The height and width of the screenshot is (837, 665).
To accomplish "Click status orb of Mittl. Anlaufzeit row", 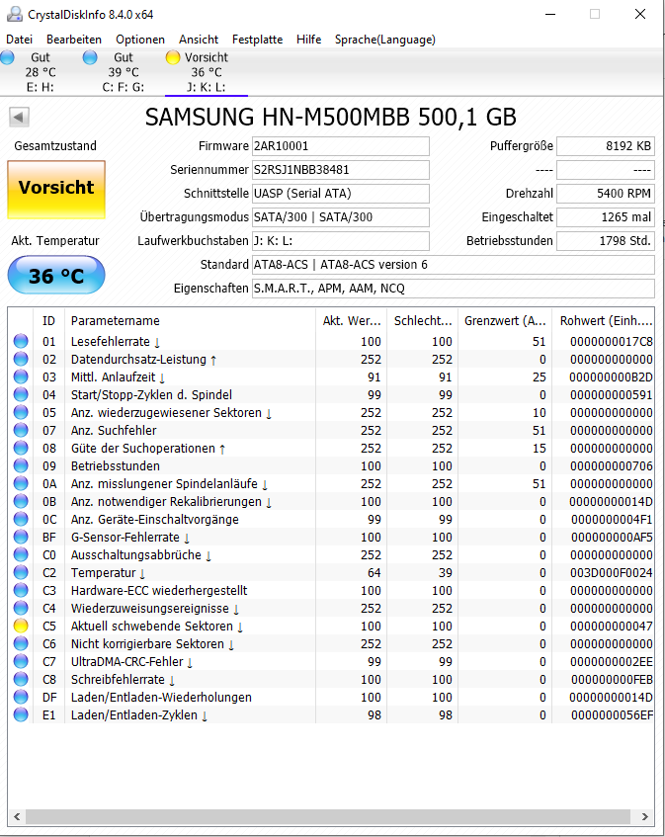I will click(x=21, y=377).
